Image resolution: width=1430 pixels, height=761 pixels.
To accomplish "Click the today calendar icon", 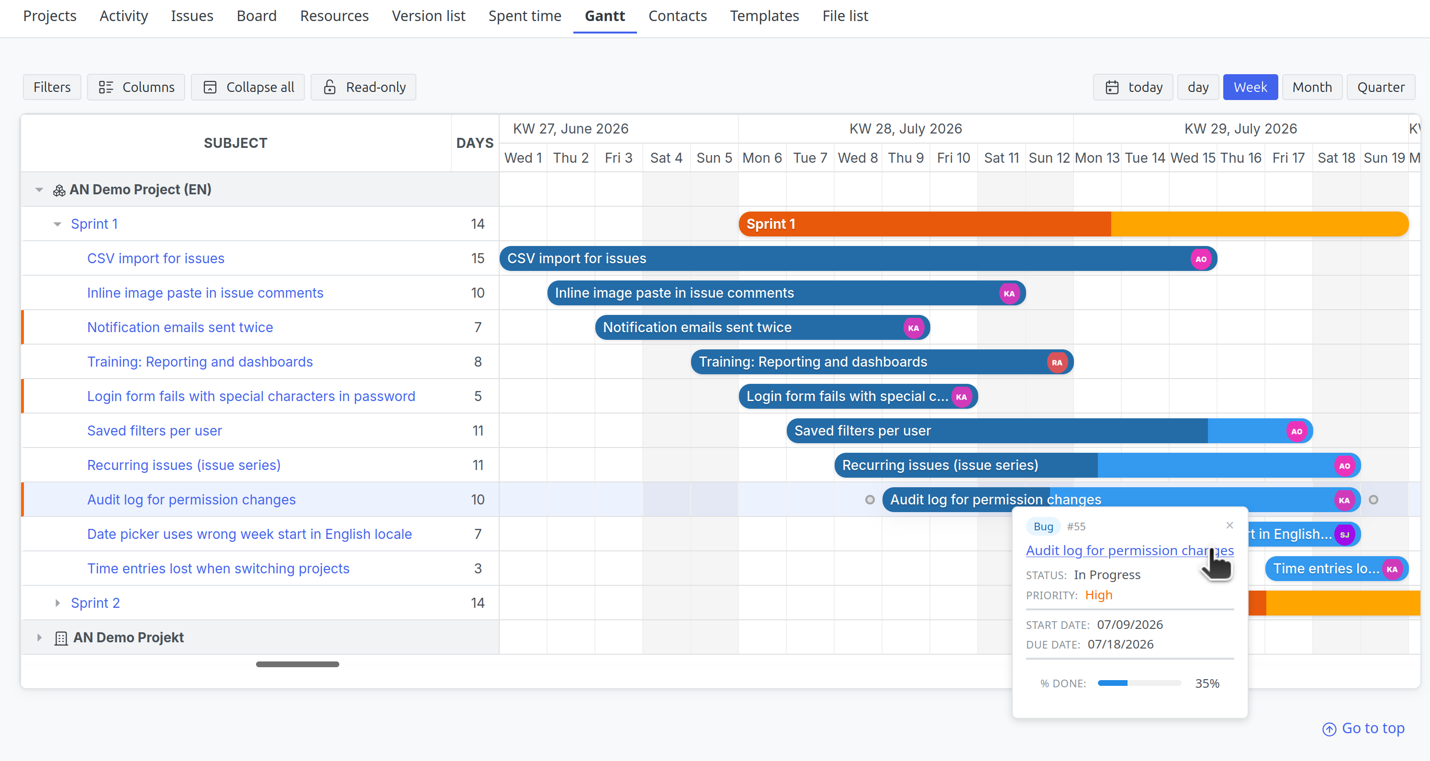I will coord(1112,87).
